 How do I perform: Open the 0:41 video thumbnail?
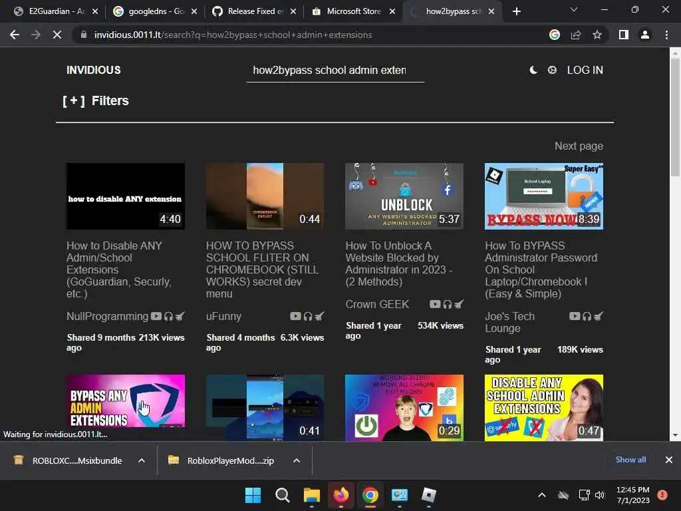coord(265,408)
